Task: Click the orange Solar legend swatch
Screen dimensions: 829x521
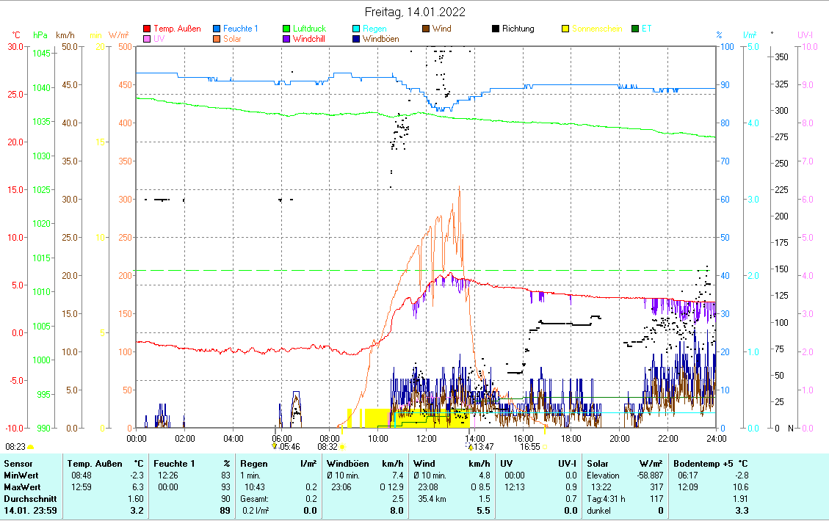Action: pyautogui.click(x=217, y=39)
